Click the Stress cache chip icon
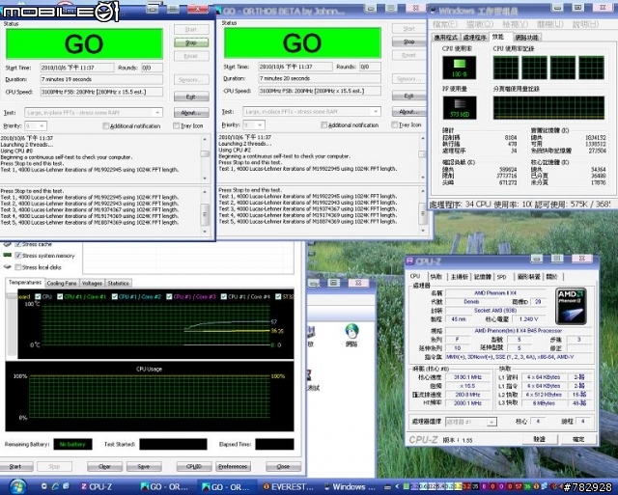The image size is (618, 495). pos(7,244)
